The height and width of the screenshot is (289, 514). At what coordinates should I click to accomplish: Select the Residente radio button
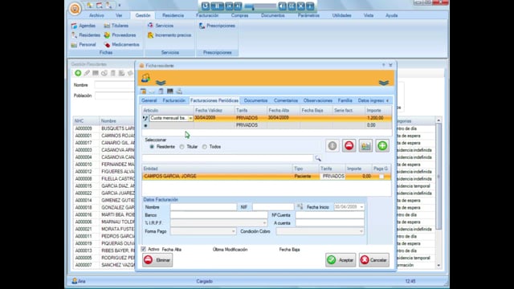(x=152, y=147)
